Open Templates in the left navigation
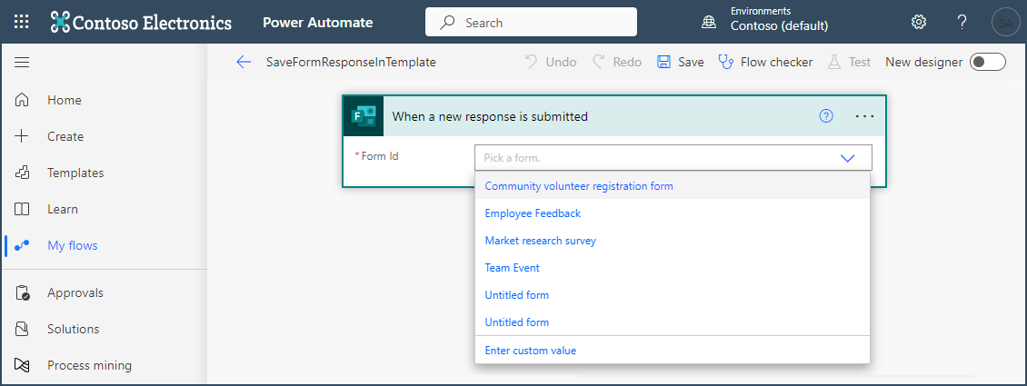 click(75, 173)
